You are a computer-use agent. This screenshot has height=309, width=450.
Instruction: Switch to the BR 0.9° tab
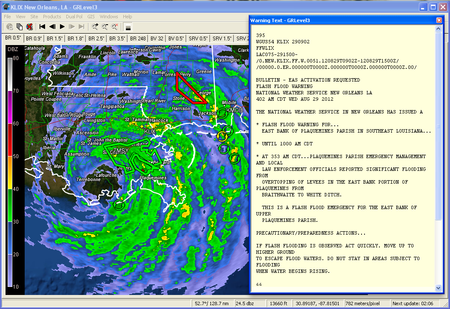click(34, 38)
